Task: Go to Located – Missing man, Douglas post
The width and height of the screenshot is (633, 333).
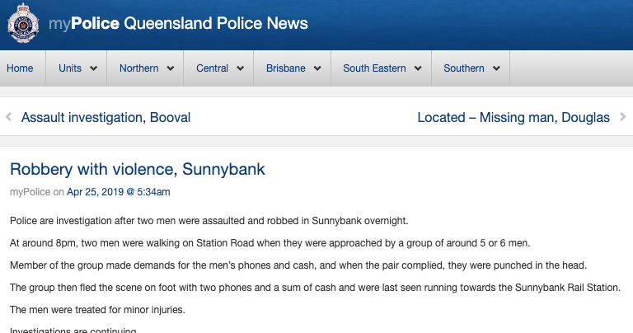Action: point(513,118)
